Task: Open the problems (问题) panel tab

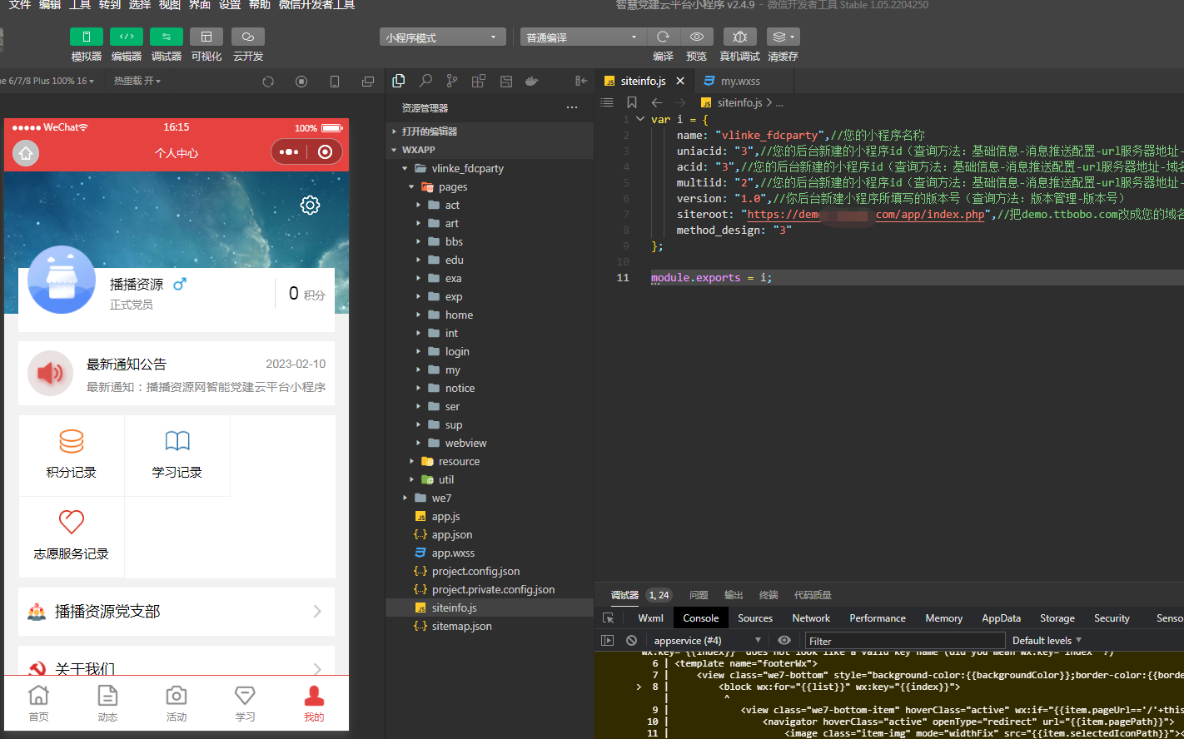Action: [699, 595]
